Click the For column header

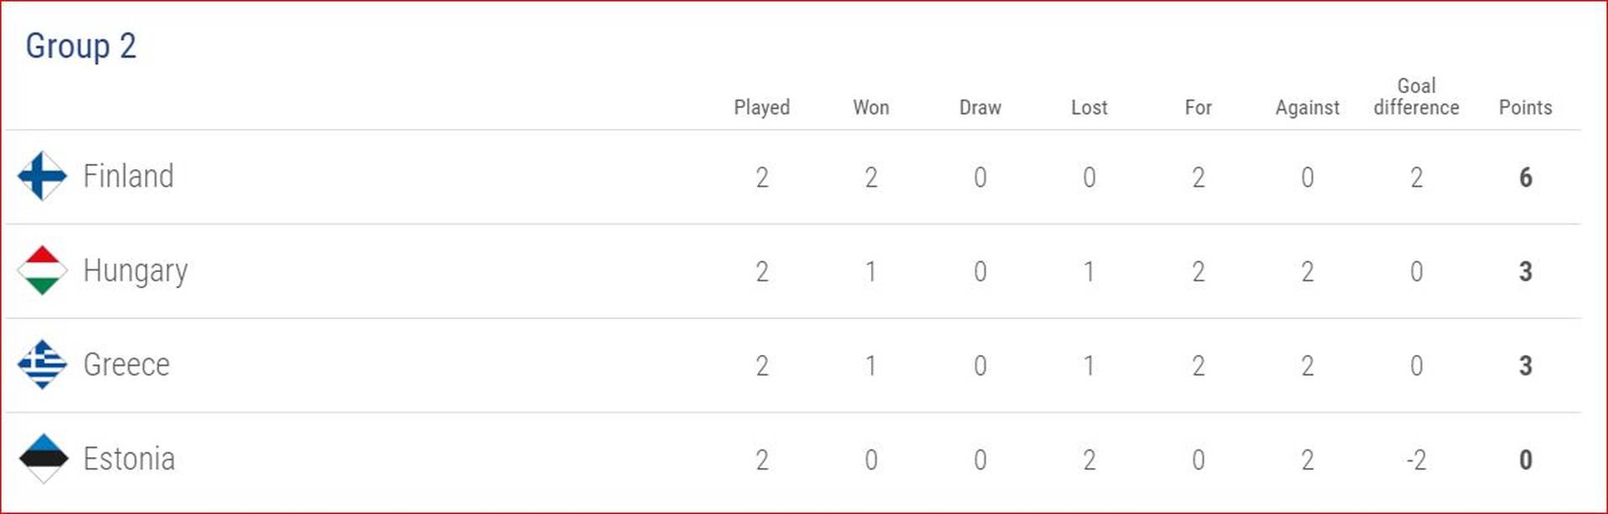(x=1198, y=107)
